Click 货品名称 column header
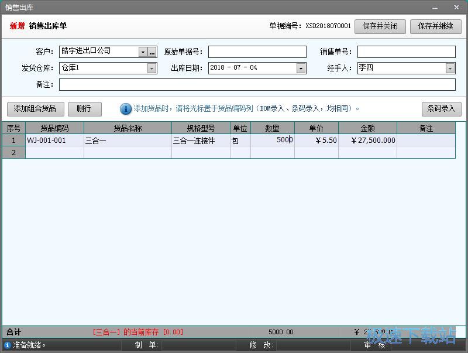The image size is (468, 353). pyautogui.click(x=128, y=128)
